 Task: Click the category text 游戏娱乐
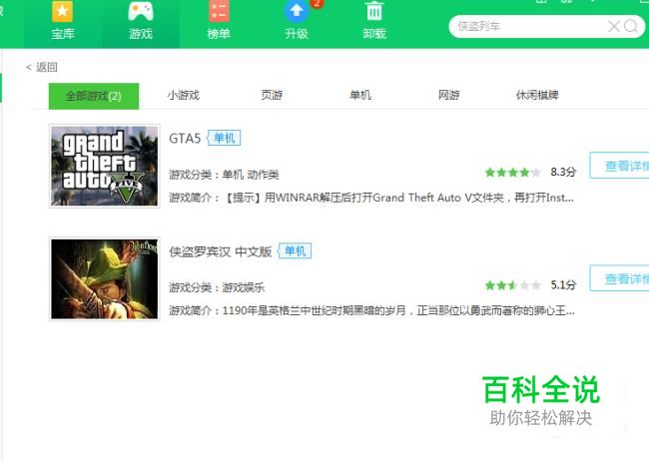243,287
